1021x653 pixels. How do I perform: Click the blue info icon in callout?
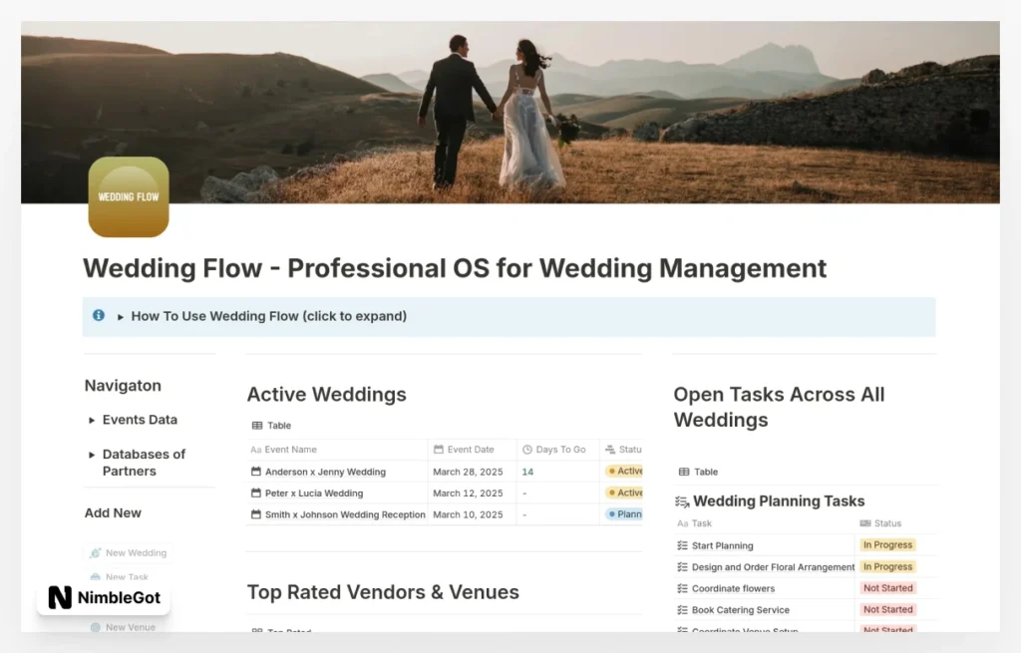click(x=99, y=316)
